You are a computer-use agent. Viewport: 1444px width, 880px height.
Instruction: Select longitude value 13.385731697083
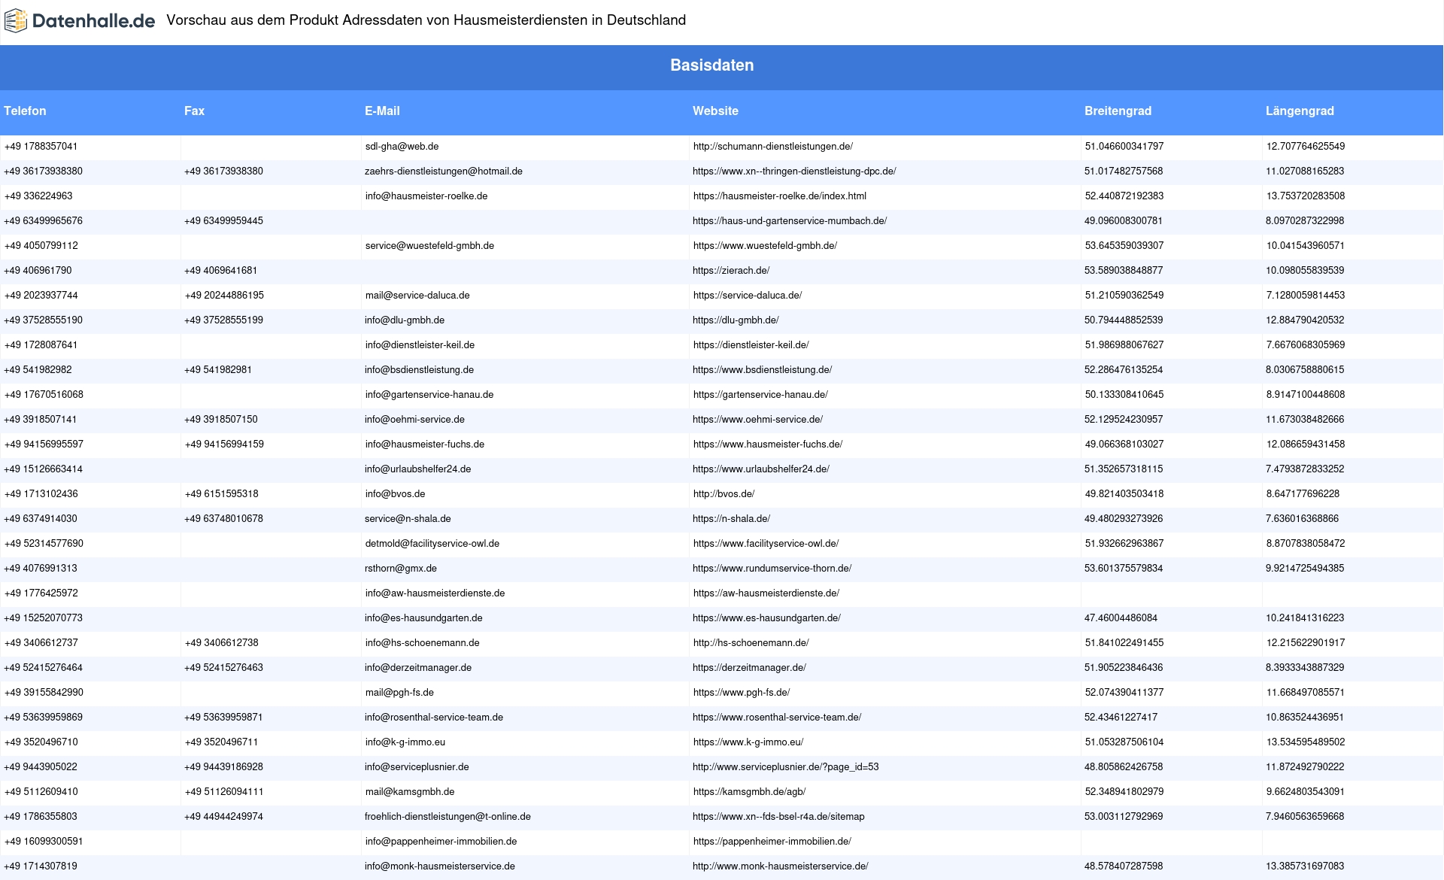coord(1305,866)
